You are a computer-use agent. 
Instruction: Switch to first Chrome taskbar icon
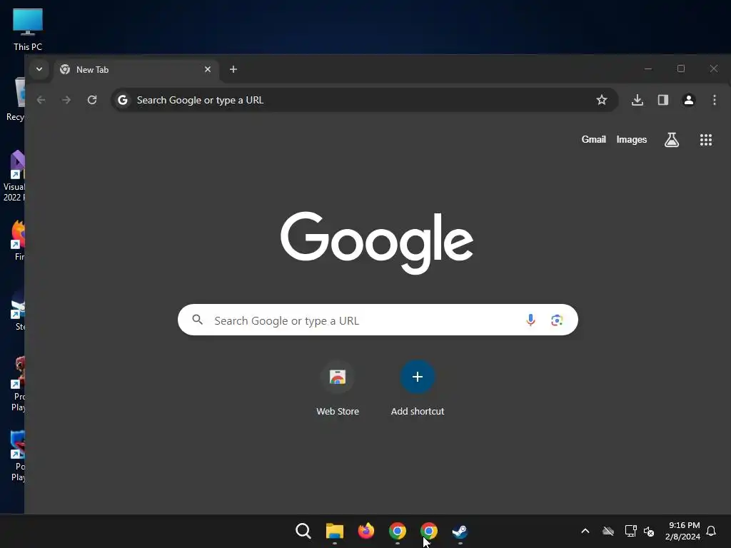coord(397,531)
